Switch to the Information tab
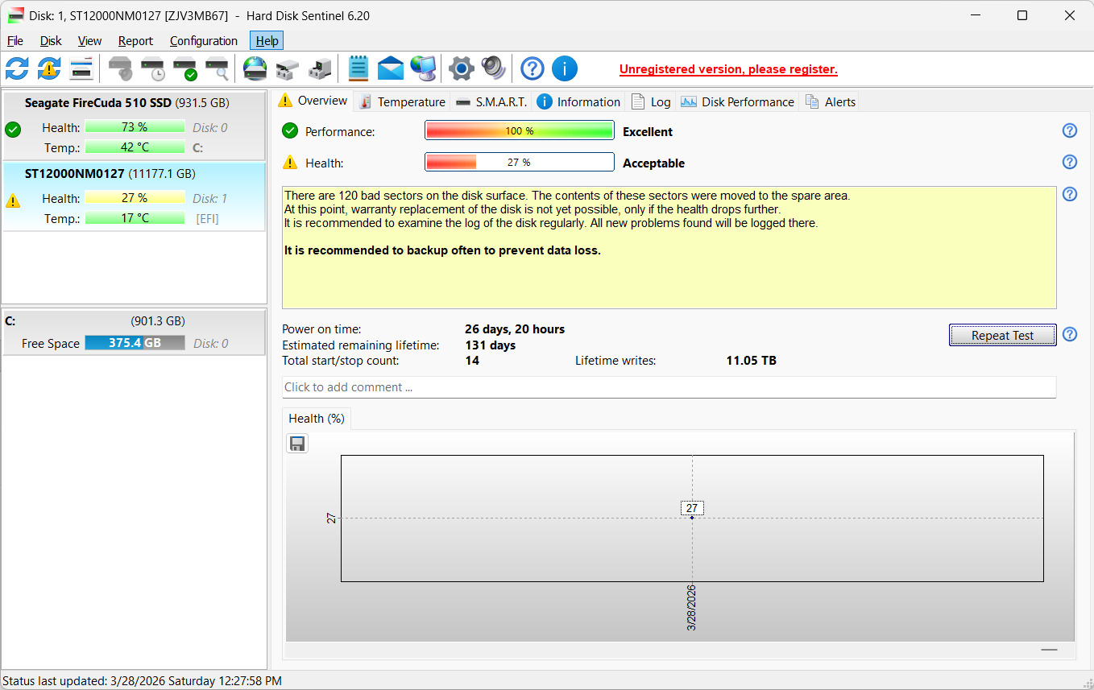1094x690 pixels. pyautogui.click(x=578, y=101)
